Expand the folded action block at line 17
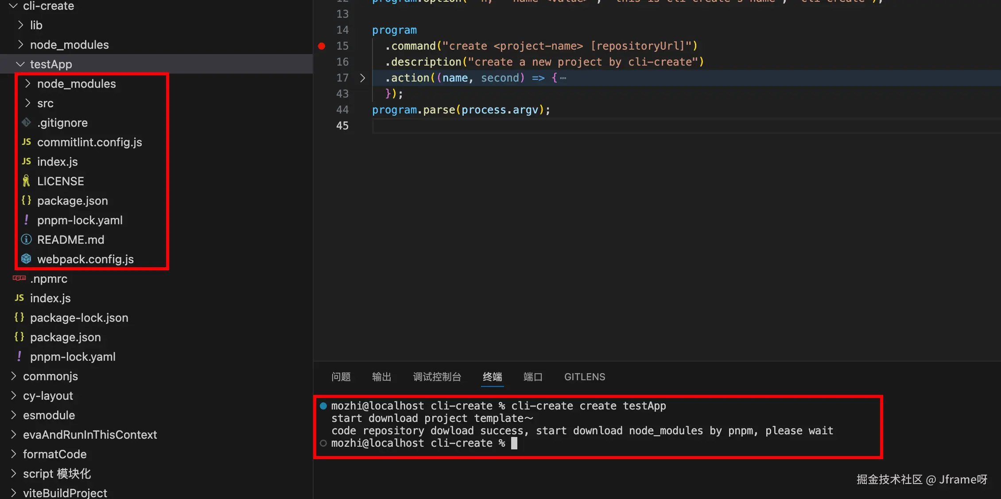Screen dimensions: 1001x499 click(362, 78)
